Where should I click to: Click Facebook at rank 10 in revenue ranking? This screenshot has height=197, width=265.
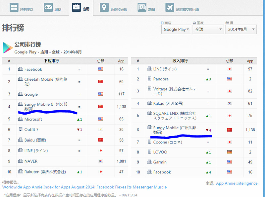pyautogui.click(x=162, y=172)
